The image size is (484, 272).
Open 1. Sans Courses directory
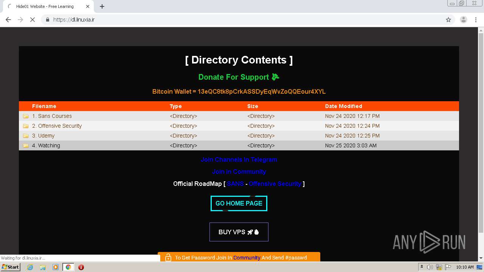click(52, 116)
